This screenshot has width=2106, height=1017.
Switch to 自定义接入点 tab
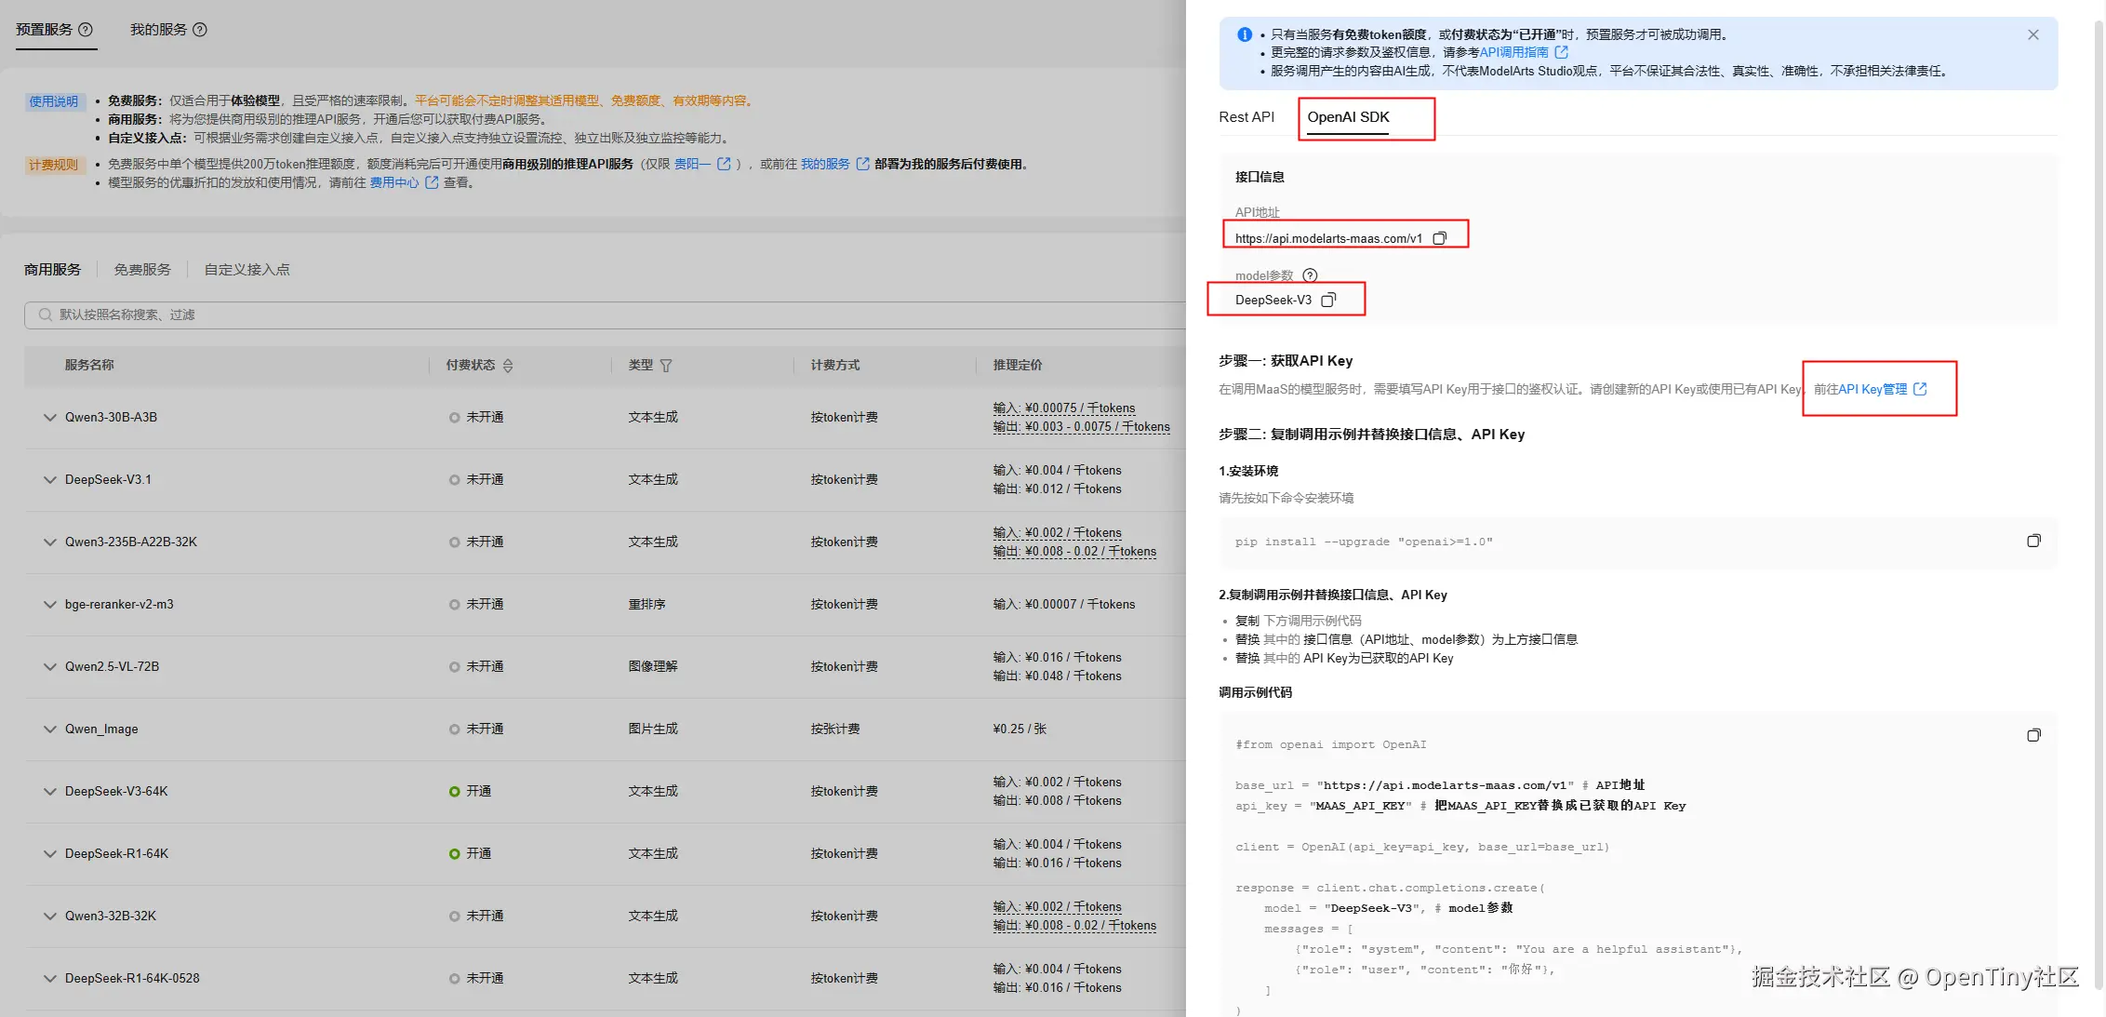(247, 270)
